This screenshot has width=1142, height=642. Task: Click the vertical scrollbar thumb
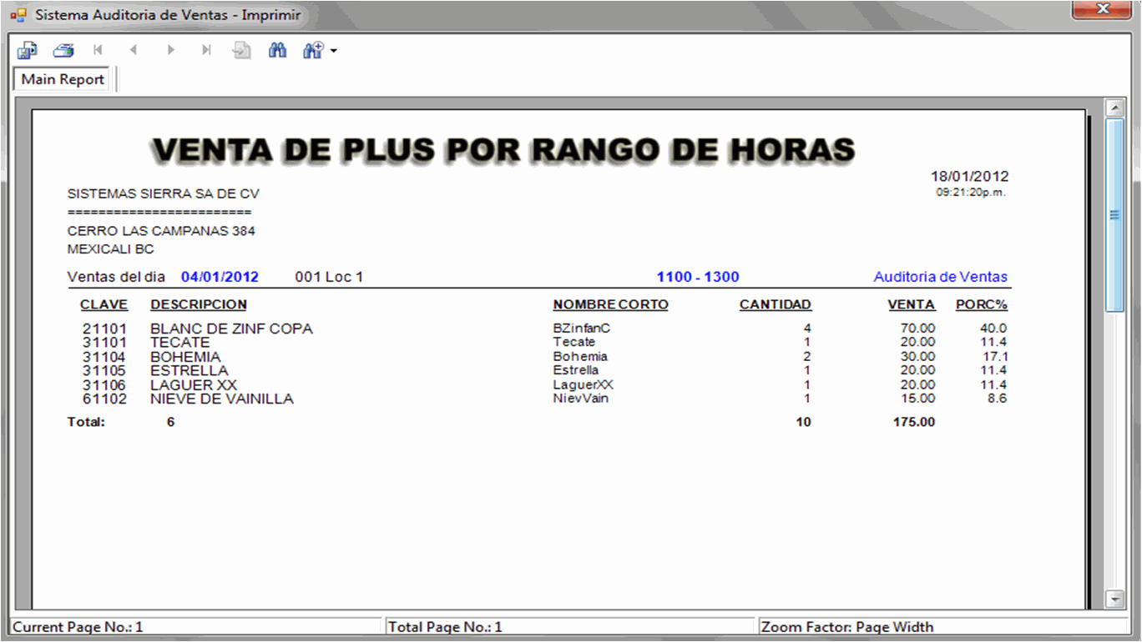tap(1114, 215)
